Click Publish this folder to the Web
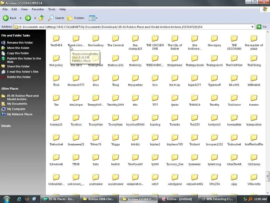The image size is (270, 203). coord(24,60)
